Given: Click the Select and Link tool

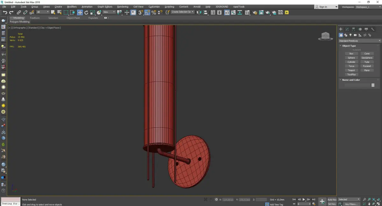Looking at the screenshot, I should click(x=19, y=12).
